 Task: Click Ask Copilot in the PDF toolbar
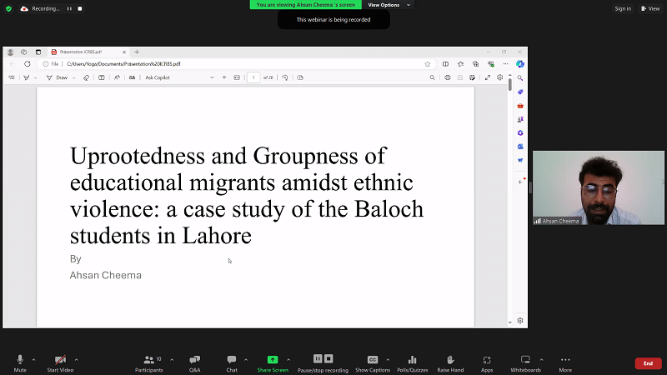pyautogui.click(x=158, y=77)
